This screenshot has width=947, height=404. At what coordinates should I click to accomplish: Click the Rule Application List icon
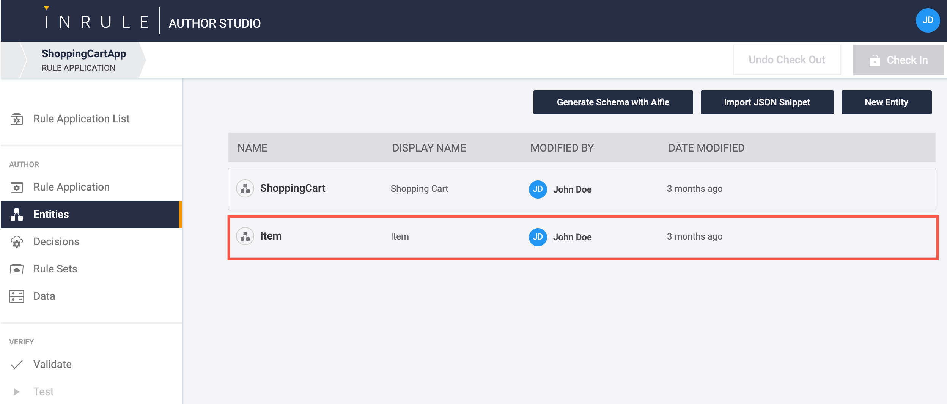tap(17, 119)
